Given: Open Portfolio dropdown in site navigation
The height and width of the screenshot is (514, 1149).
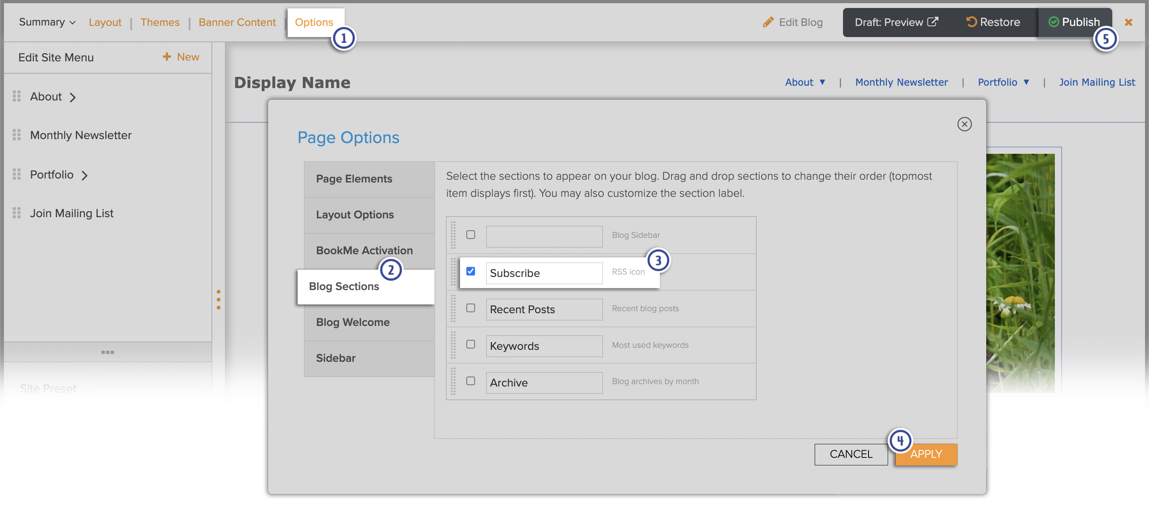Looking at the screenshot, I should 1003,82.
